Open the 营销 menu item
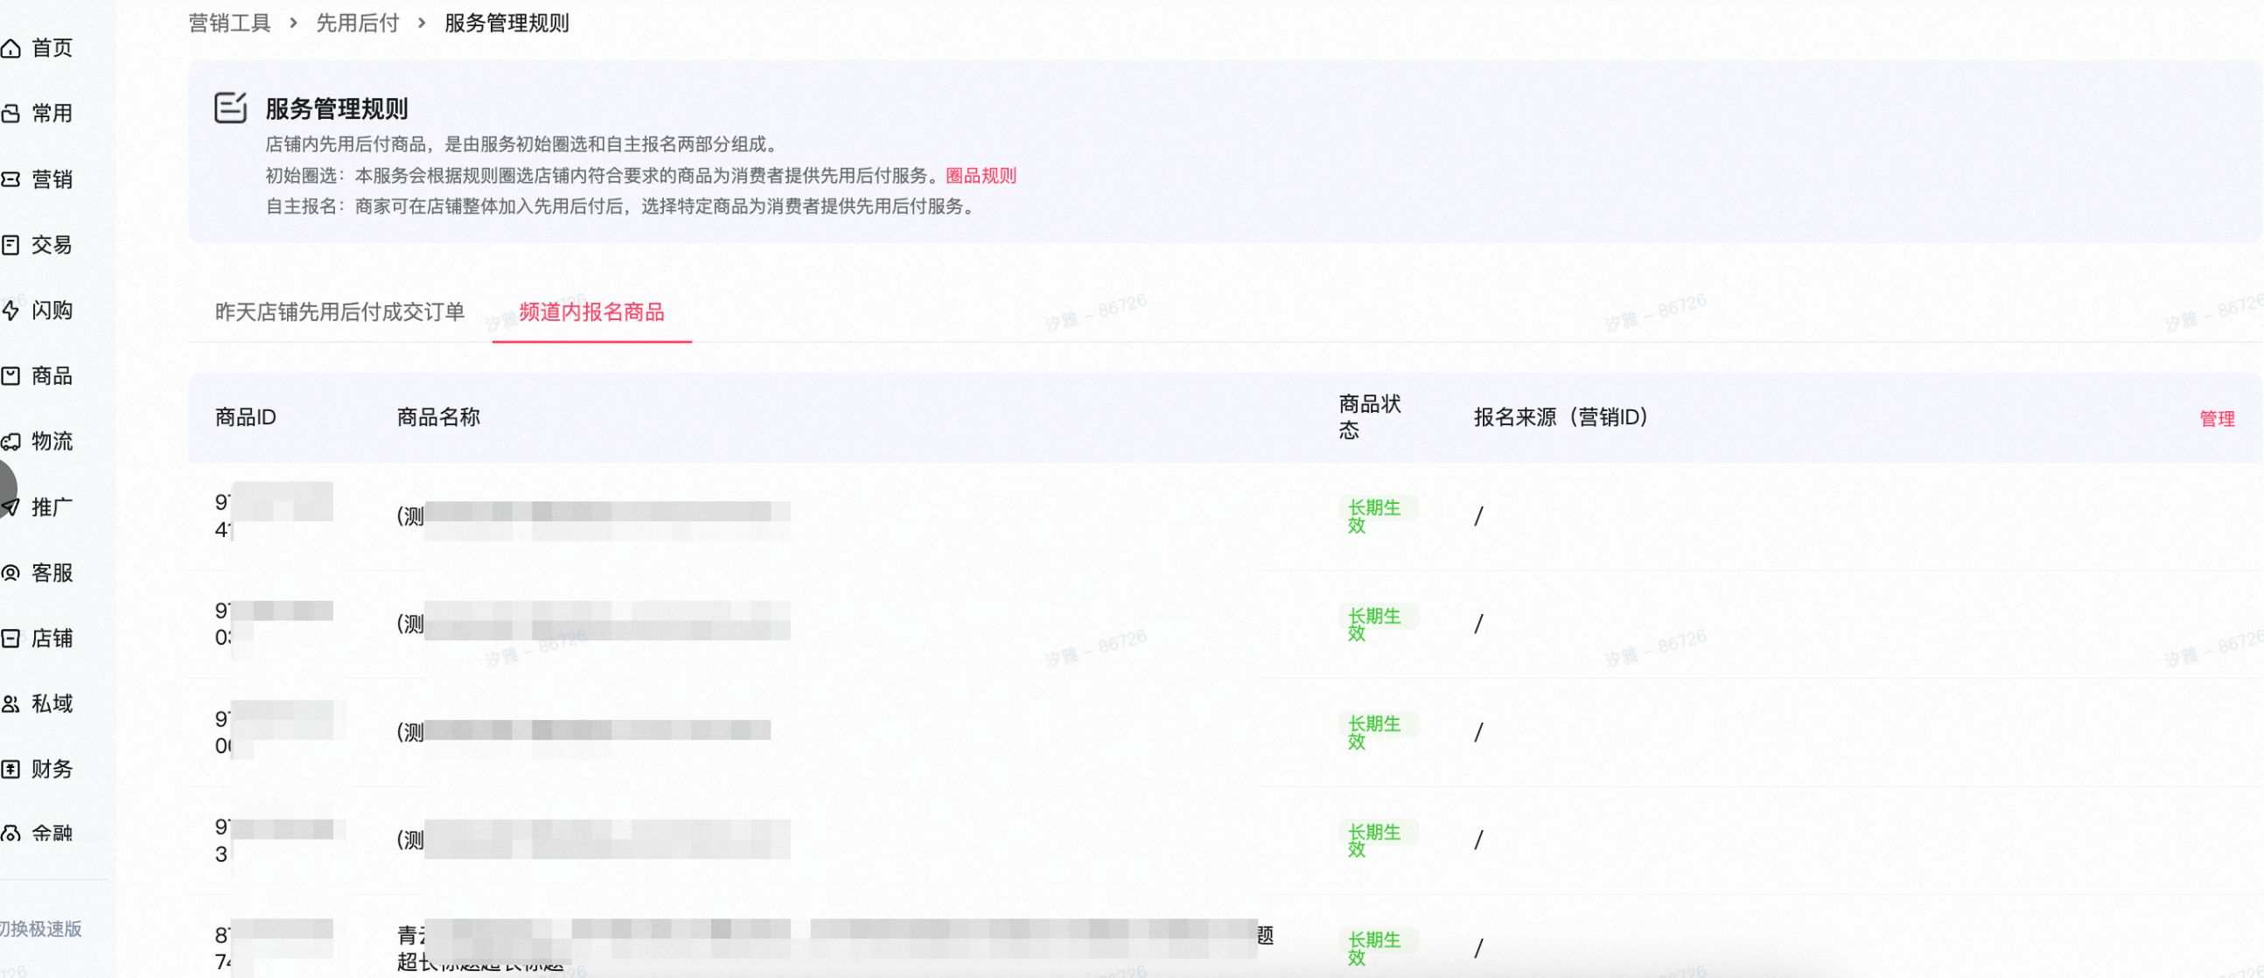Image resolution: width=2264 pixels, height=978 pixels. click(52, 179)
